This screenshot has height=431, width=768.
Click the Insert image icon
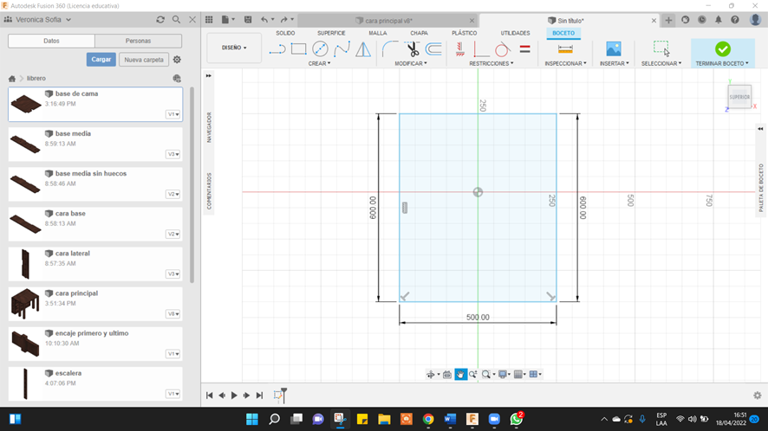613,49
